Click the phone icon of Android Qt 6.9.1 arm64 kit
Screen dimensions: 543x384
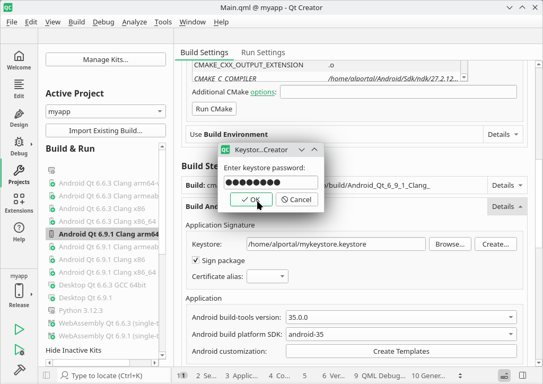pos(51,234)
